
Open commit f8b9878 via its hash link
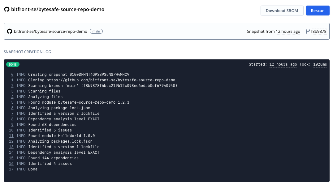coord(319,31)
